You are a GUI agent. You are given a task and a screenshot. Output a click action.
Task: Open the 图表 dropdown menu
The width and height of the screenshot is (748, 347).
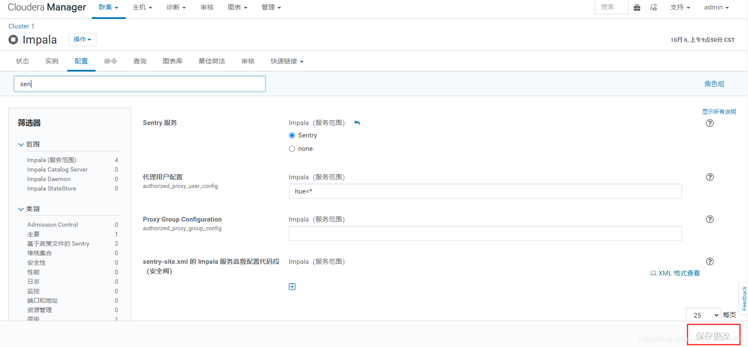[x=238, y=8]
